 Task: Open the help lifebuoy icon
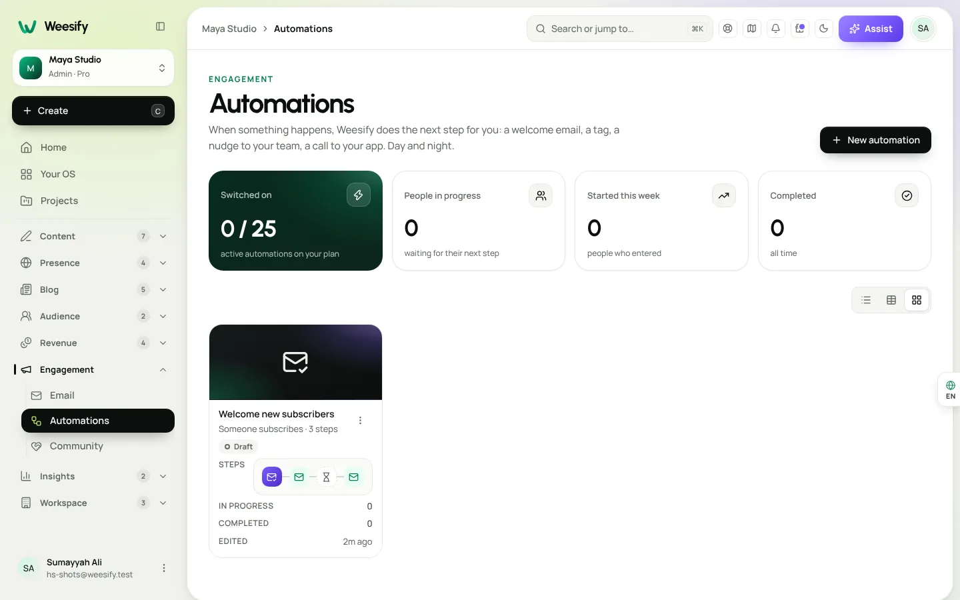(x=728, y=29)
